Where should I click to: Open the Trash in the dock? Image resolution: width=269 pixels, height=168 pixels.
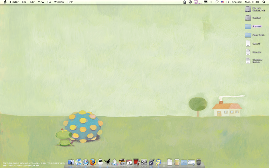pyautogui.click(x=199, y=162)
